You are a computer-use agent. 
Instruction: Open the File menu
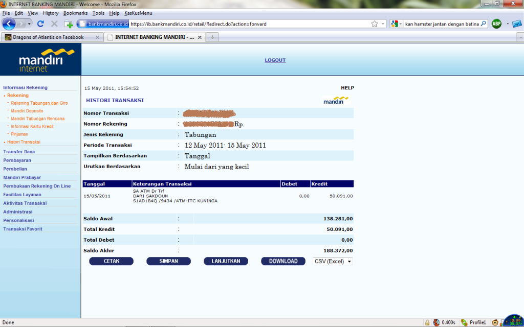(x=6, y=13)
